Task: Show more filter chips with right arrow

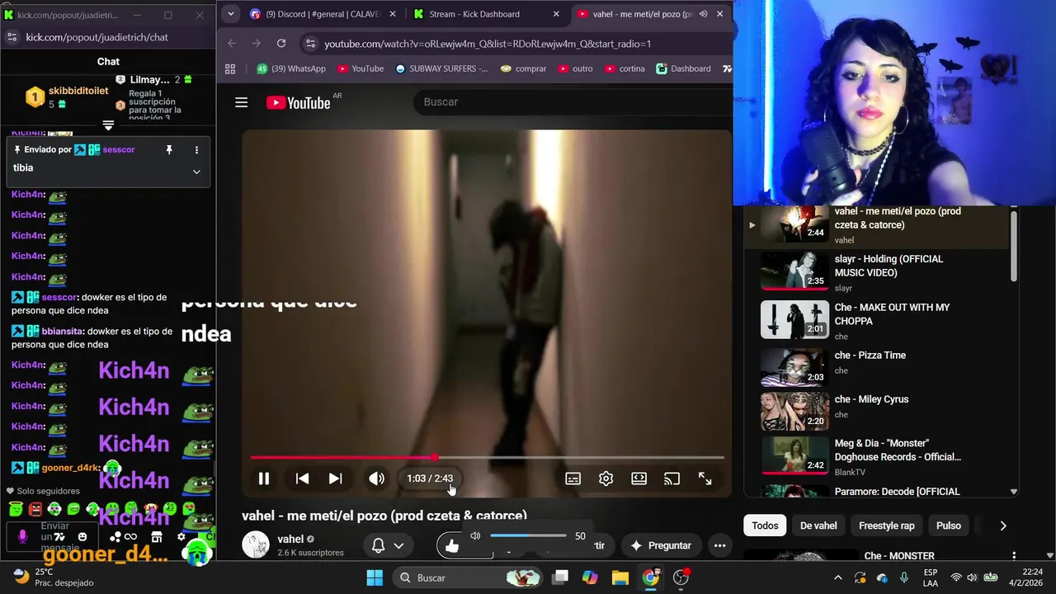Action: pyautogui.click(x=1003, y=526)
